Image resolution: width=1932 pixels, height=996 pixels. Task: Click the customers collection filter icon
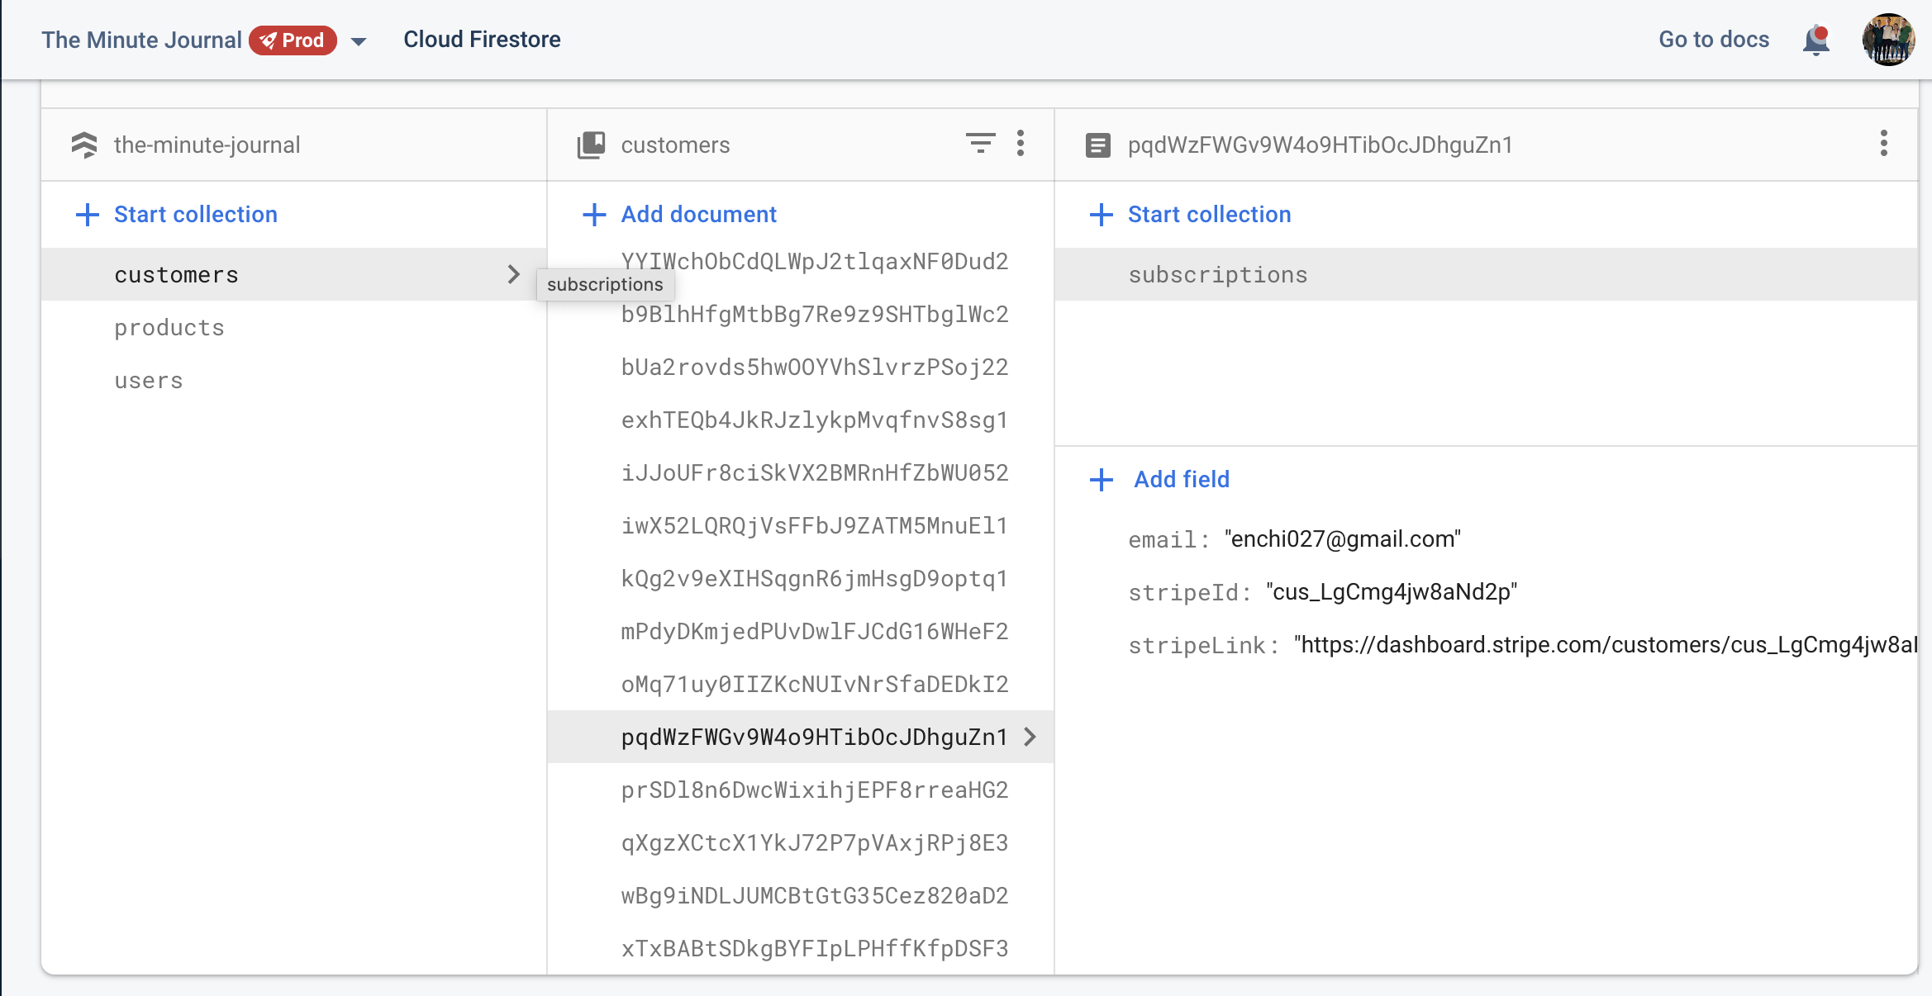[x=980, y=144]
